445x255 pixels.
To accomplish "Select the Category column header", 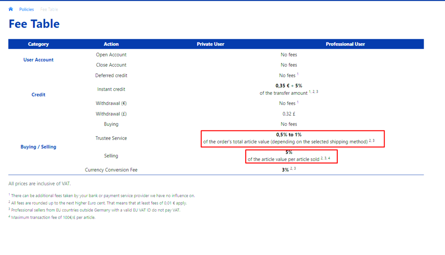I will click(38, 44).
